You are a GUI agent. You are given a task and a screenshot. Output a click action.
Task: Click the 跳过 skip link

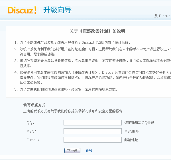coord(89,151)
